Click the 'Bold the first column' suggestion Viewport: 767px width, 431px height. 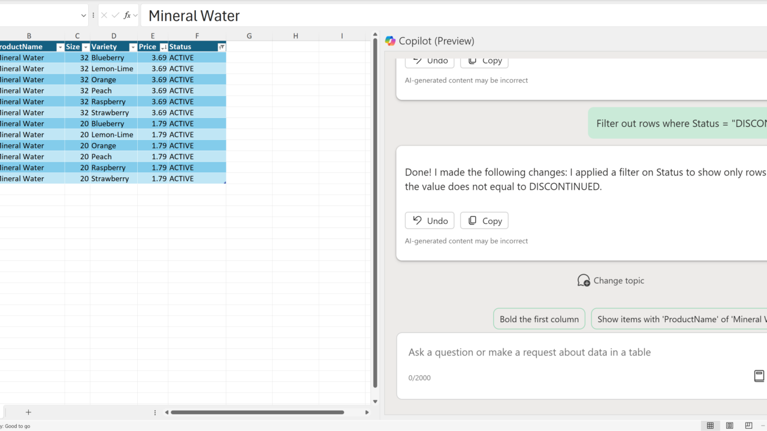(x=539, y=319)
